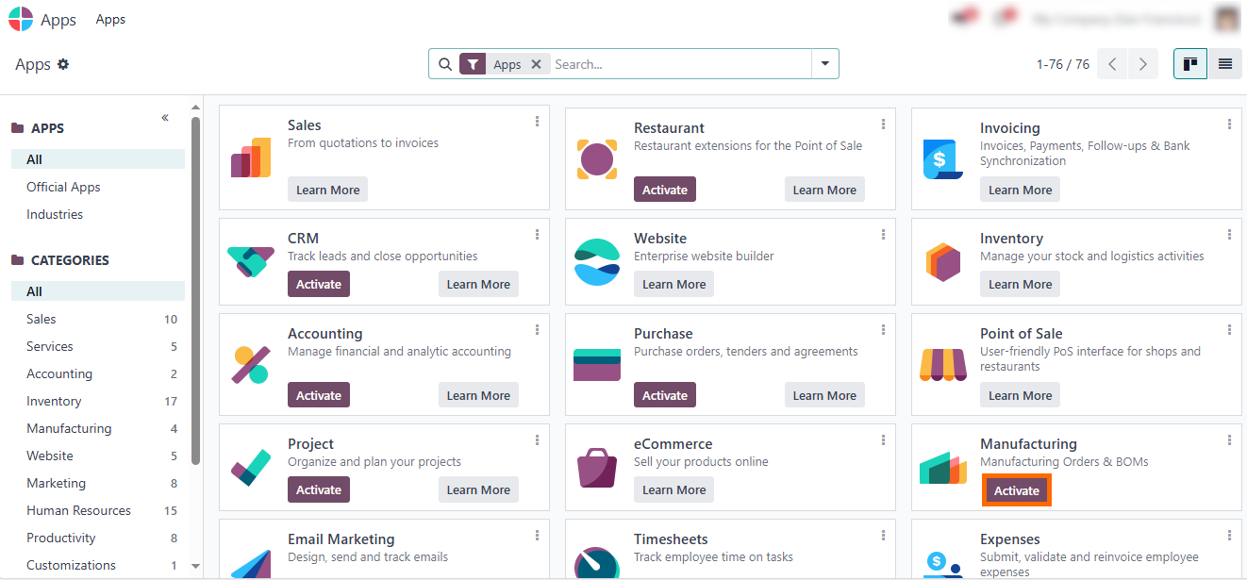Screen dimensions: 1247x580
Task: Activate the Purchase app
Action: click(665, 395)
